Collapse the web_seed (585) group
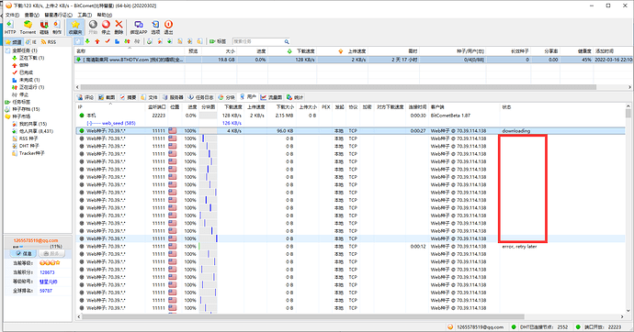Screen dimensions: 634x332 point(88,123)
